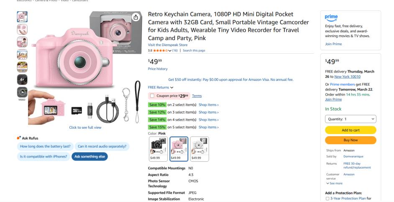
Task: View the second product image thumbnail
Action: click(x=22, y=29)
